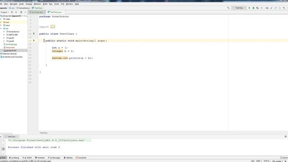Open the TODO tool window button
Image resolution: width=288 pixels, height=162 pixels.
pyautogui.click(x=27, y=158)
